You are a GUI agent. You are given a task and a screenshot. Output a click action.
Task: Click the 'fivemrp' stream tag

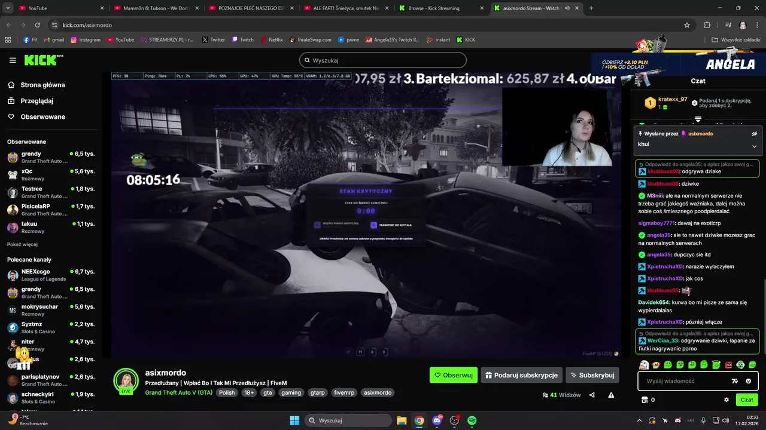coord(344,392)
